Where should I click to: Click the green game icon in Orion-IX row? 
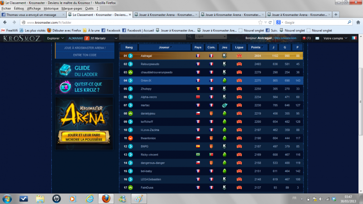coord(224,80)
